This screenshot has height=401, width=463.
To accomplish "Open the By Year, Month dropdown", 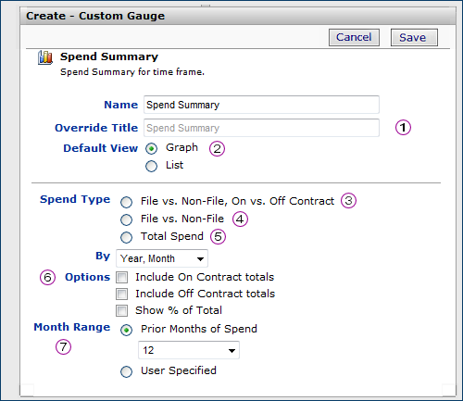I will (x=162, y=258).
